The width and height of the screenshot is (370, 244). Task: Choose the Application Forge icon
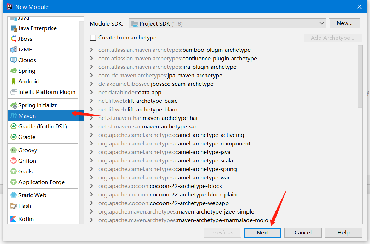[14, 182]
